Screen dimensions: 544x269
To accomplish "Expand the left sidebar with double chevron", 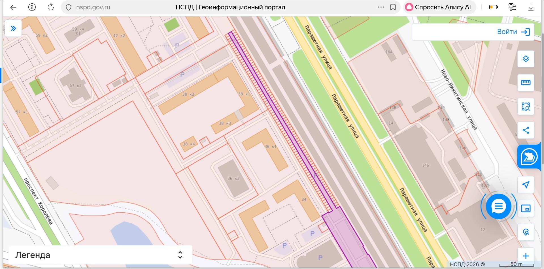I will coord(13,28).
